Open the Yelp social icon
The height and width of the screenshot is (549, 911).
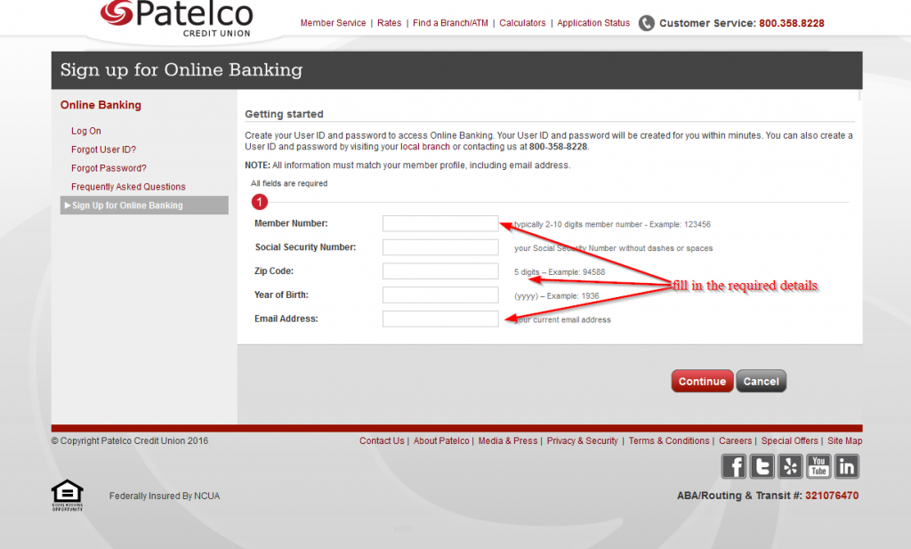click(x=790, y=466)
